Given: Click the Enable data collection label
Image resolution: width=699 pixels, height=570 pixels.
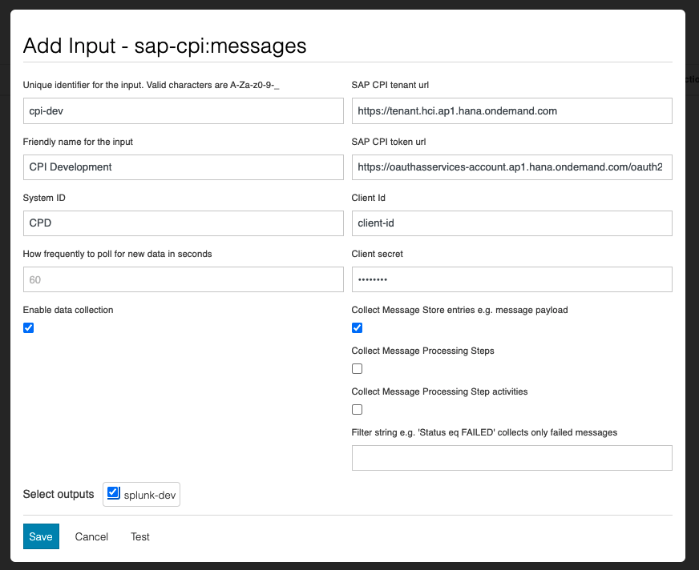Looking at the screenshot, I should click(67, 310).
